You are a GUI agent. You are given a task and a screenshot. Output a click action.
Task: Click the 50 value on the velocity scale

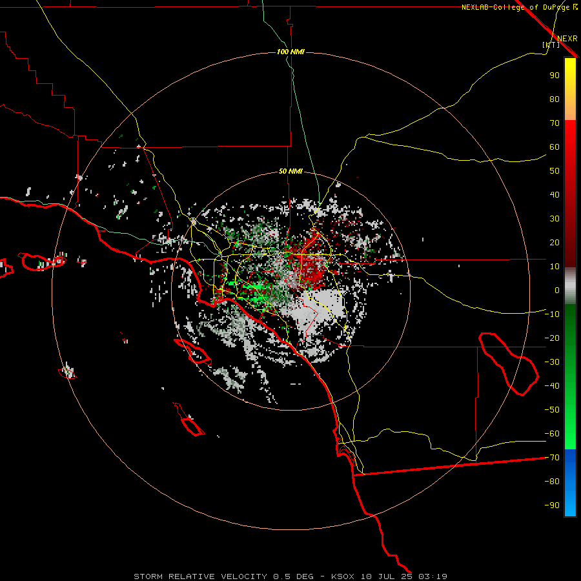(x=555, y=171)
